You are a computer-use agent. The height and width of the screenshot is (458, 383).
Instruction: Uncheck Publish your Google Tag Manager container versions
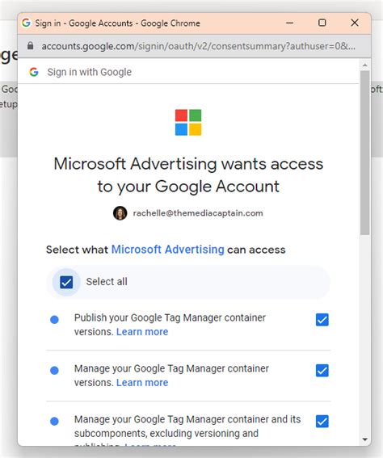(x=322, y=320)
